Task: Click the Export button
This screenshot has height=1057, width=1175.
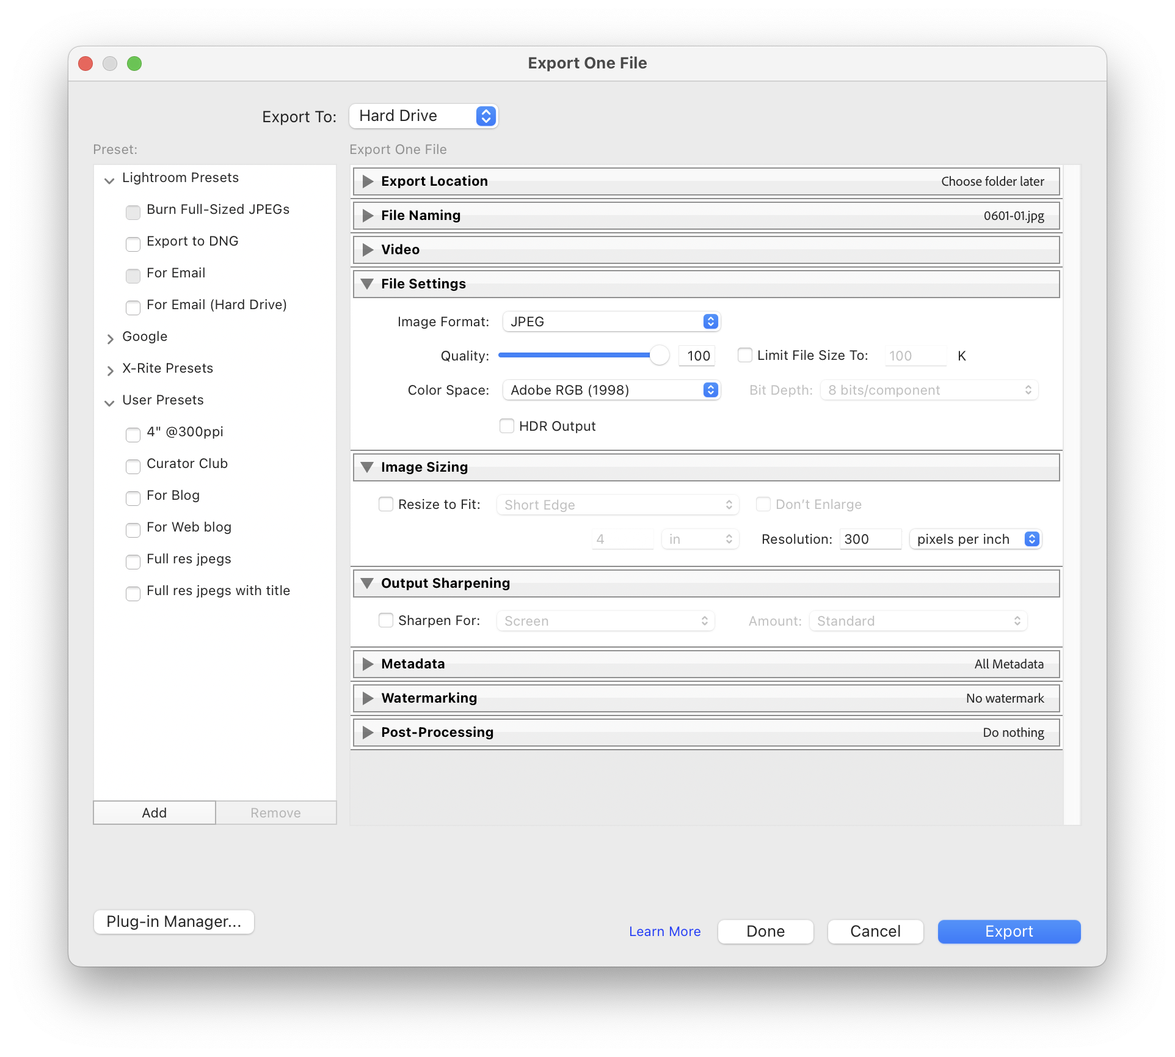Action: click(x=1009, y=931)
